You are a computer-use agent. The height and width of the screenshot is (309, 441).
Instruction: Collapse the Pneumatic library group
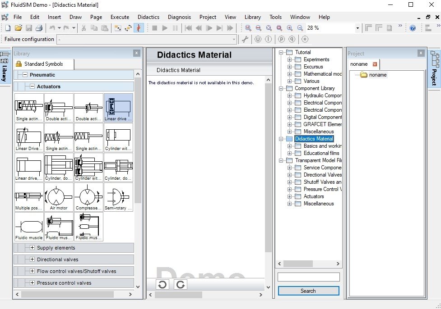pyautogui.click(x=25, y=75)
